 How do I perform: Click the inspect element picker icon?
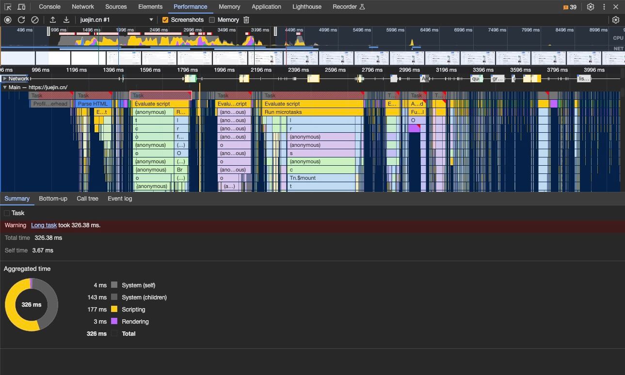point(8,7)
